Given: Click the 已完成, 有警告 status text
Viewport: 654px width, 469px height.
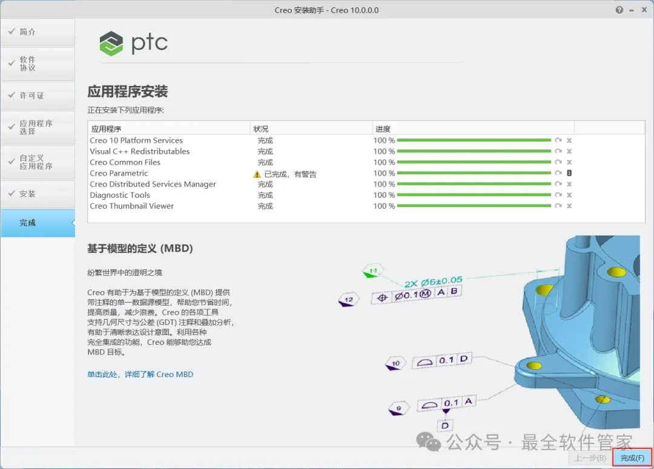Looking at the screenshot, I should click(290, 174).
